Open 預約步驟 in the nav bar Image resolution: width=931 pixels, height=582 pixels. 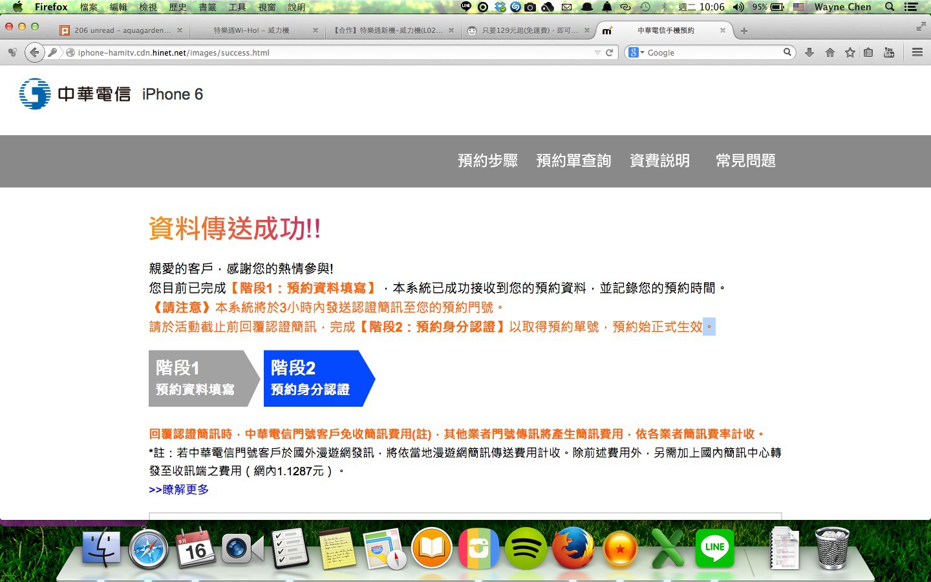click(x=487, y=160)
